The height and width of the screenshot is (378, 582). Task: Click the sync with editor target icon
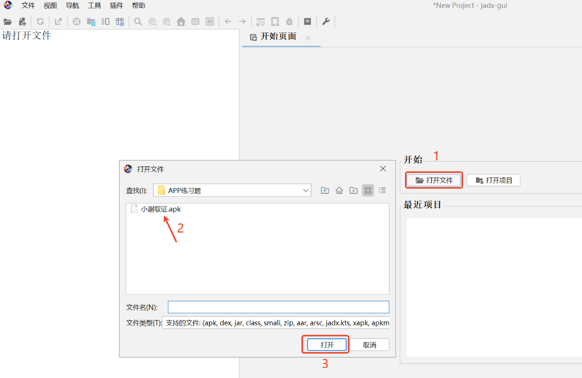point(76,21)
